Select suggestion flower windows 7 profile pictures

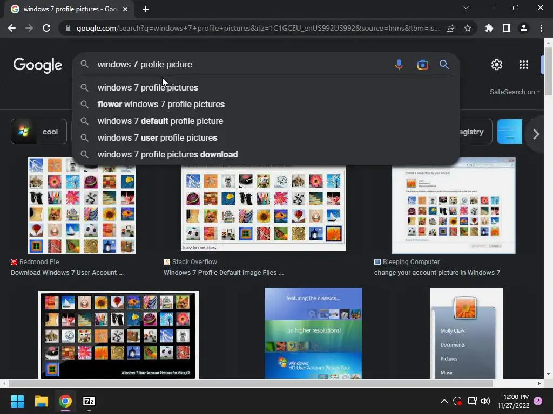pos(266,104)
